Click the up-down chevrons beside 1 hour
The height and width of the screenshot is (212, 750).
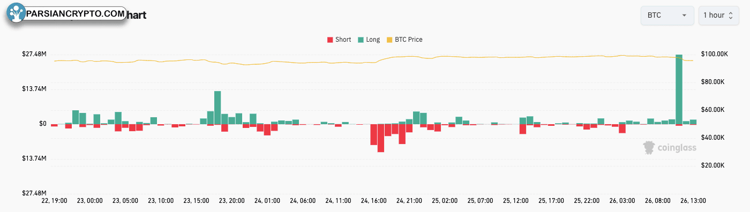[730, 16]
